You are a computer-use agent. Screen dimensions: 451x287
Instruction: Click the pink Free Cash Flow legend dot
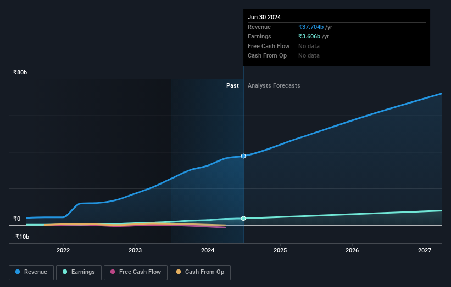click(x=113, y=272)
